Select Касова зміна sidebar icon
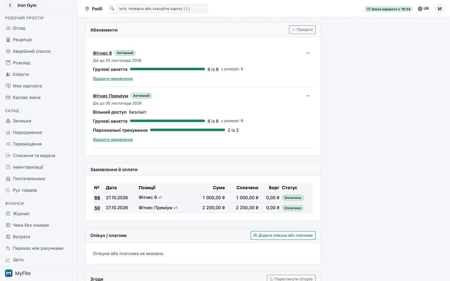Image resolution: width=450 pixels, height=281 pixels. coord(8,97)
